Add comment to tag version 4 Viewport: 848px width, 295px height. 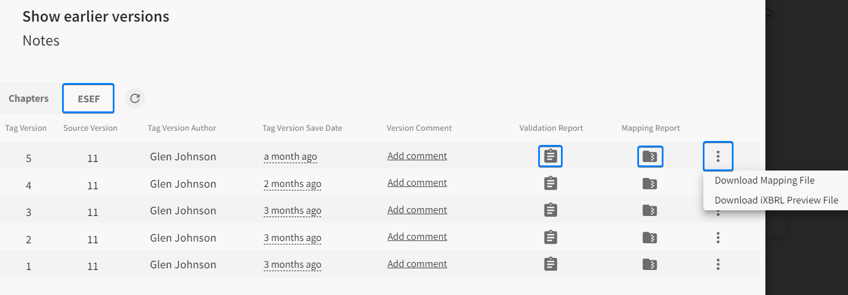417,182
